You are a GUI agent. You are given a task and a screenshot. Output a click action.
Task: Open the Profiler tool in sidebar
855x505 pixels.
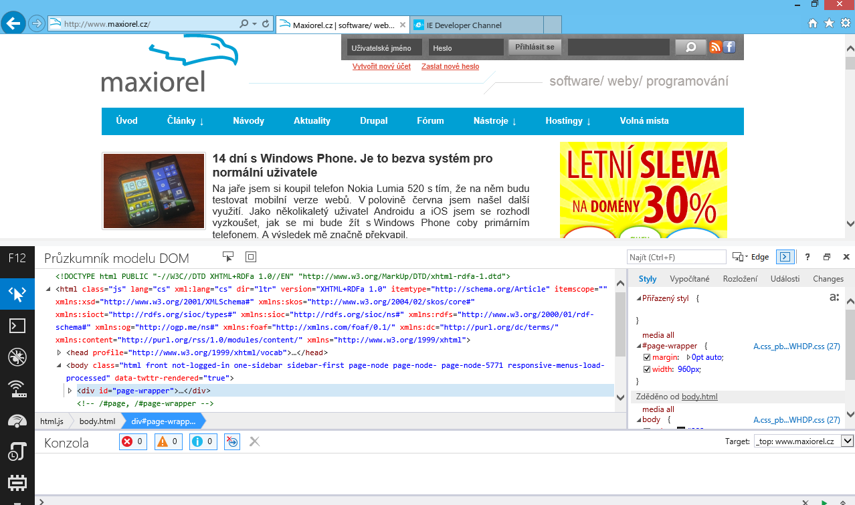pos(17,451)
